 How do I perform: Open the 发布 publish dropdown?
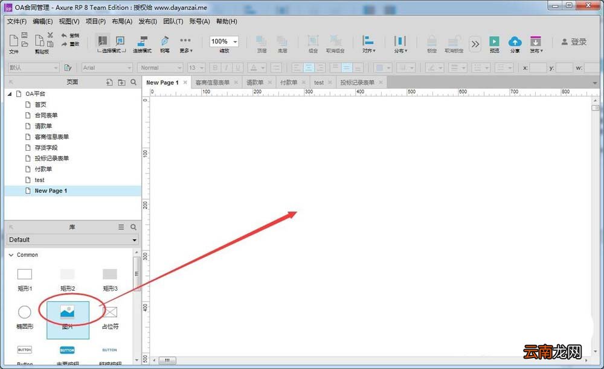click(x=536, y=44)
